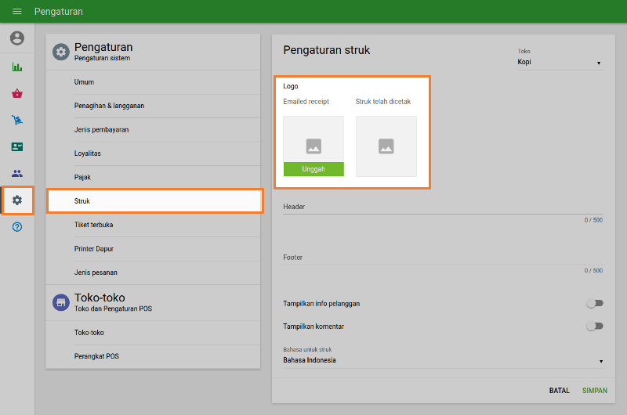Viewport: 627px width, 415px height.
Task: Open the help question mark icon
Action: 17,227
